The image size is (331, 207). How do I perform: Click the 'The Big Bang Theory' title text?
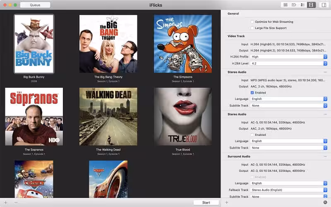tap(108, 77)
